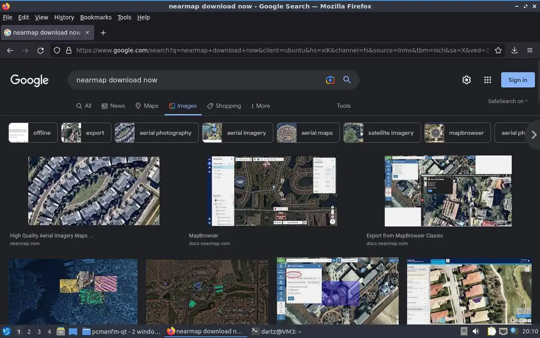Click the removable media tray icon
This screenshot has width=540, height=338.
pyautogui.click(x=464, y=332)
